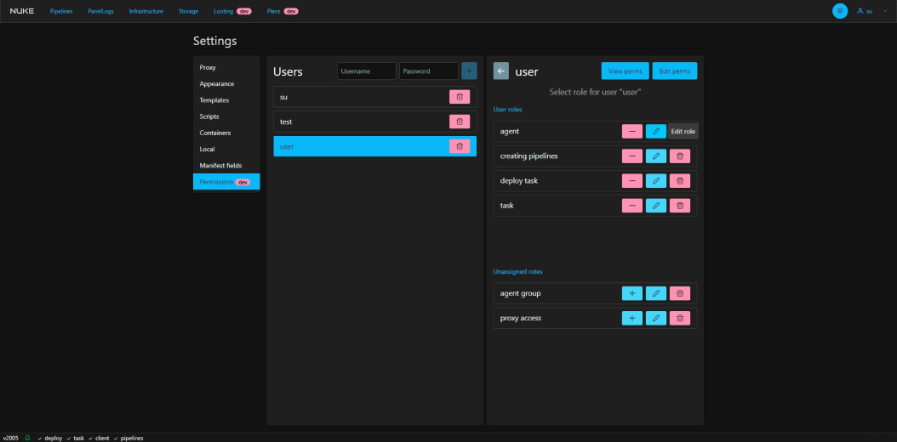Assign the proxy access role with plus
Image resolution: width=897 pixels, height=442 pixels.
(632, 318)
